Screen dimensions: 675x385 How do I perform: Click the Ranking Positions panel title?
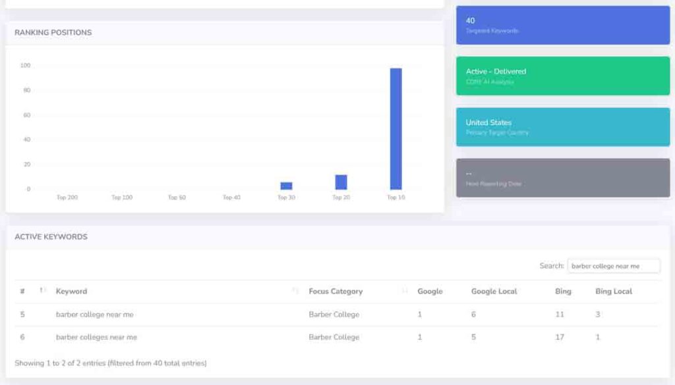[x=53, y=32]
